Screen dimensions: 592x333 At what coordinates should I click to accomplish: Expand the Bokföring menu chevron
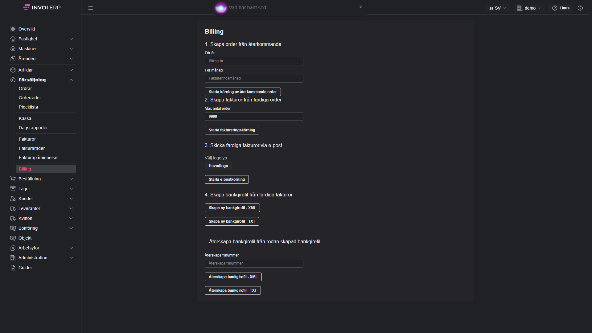pos(71,228)
